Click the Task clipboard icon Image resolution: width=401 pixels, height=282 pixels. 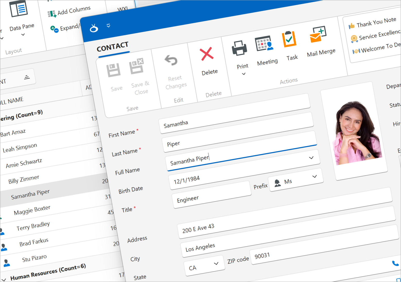pyautogui.click(x=289, y=39)
